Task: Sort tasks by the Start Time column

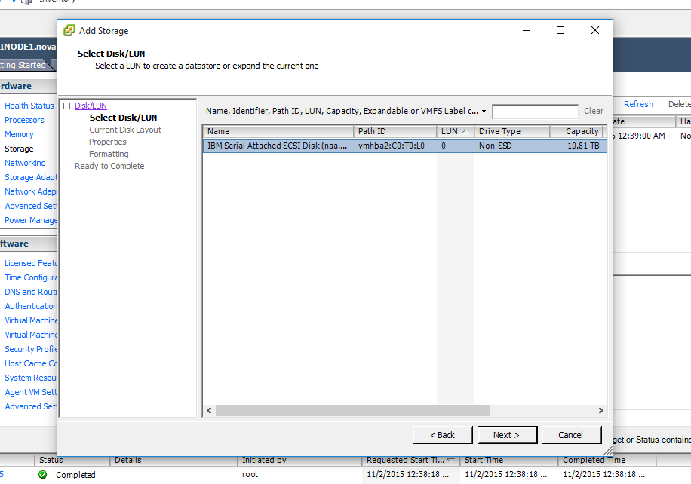Action: pos(508,460)
